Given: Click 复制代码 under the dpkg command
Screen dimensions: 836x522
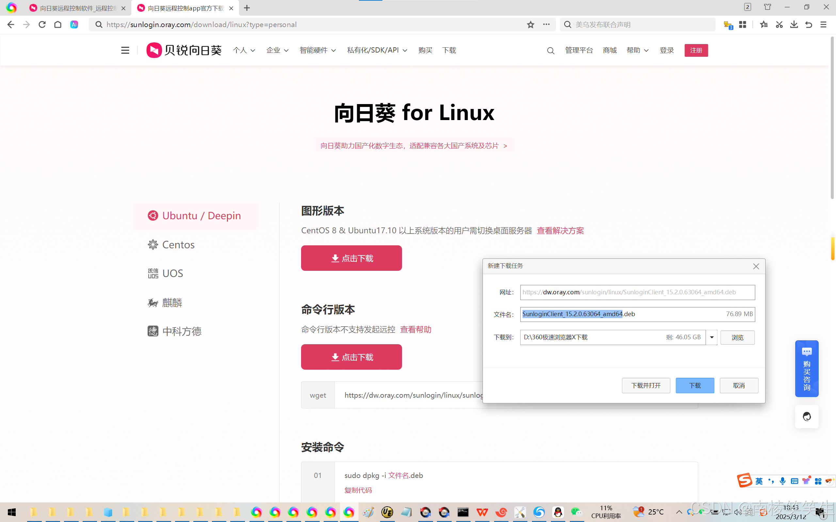Looking at the screenshot, I should [x=358, y=490].
